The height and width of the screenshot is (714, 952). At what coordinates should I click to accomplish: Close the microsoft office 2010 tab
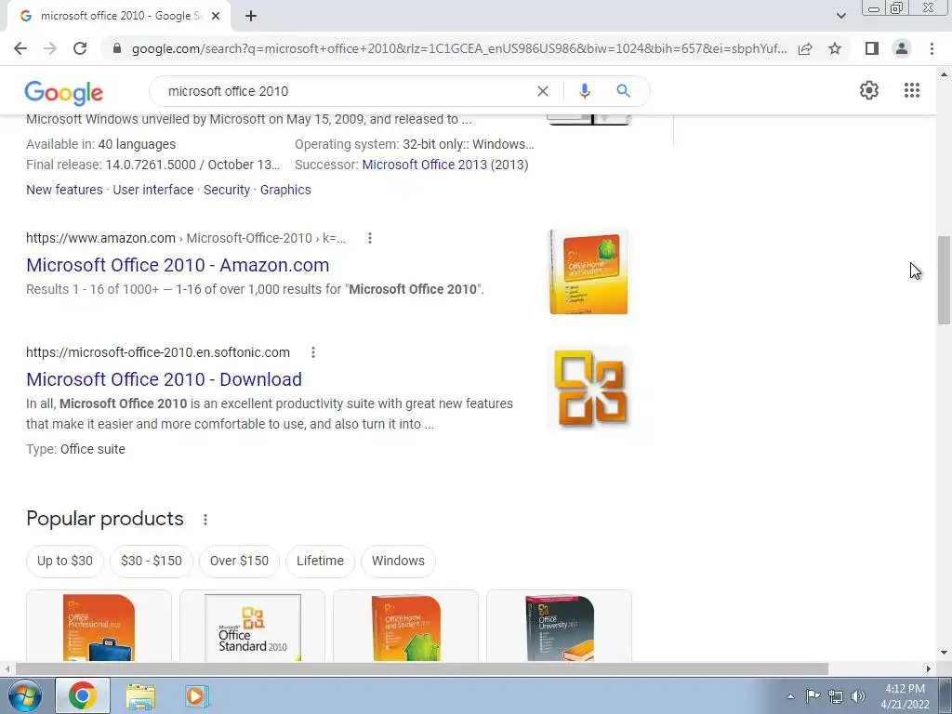click(216, 16)
